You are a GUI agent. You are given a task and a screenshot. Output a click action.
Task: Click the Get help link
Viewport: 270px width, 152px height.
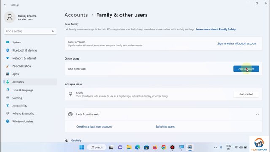[x=76, y=141]
